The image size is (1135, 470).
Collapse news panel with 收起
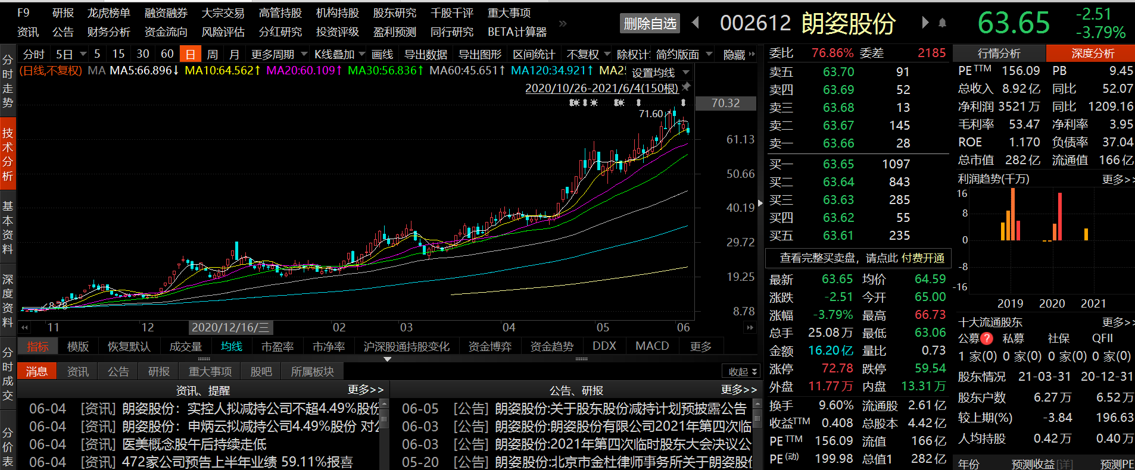(x=741, y=371)
